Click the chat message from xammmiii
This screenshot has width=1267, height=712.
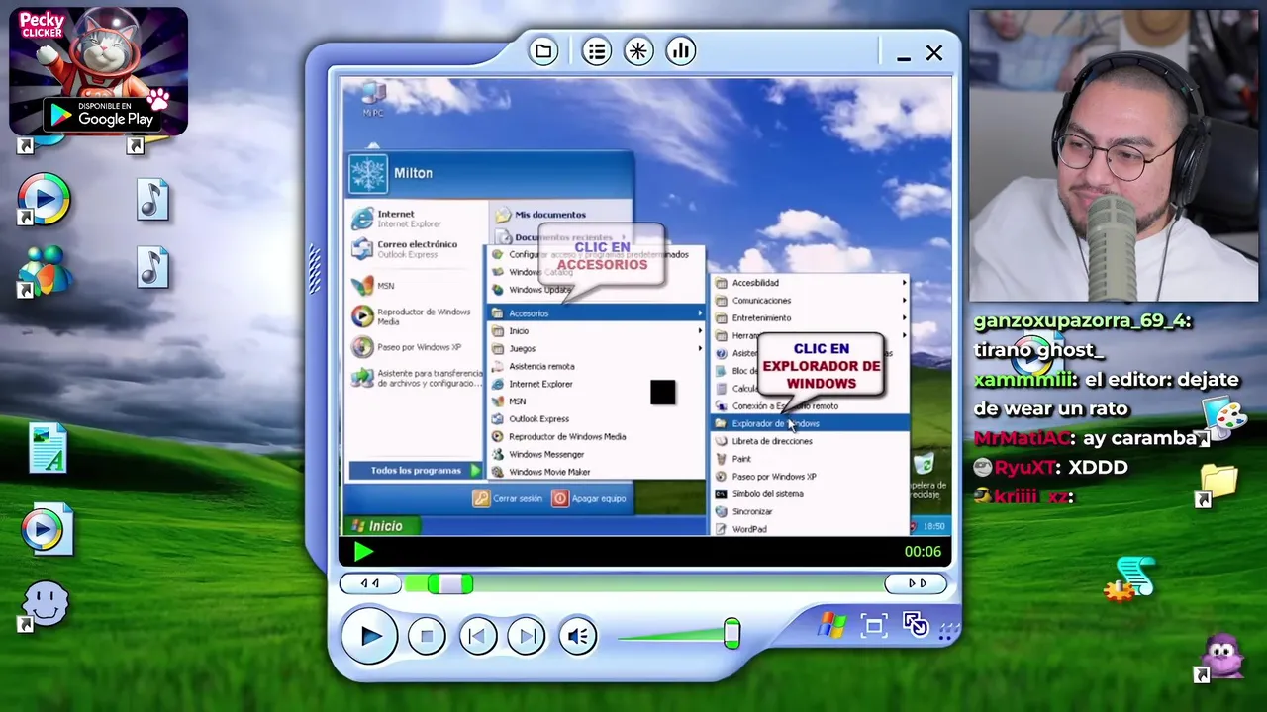pyautogui.click(x=1107, y=394)
